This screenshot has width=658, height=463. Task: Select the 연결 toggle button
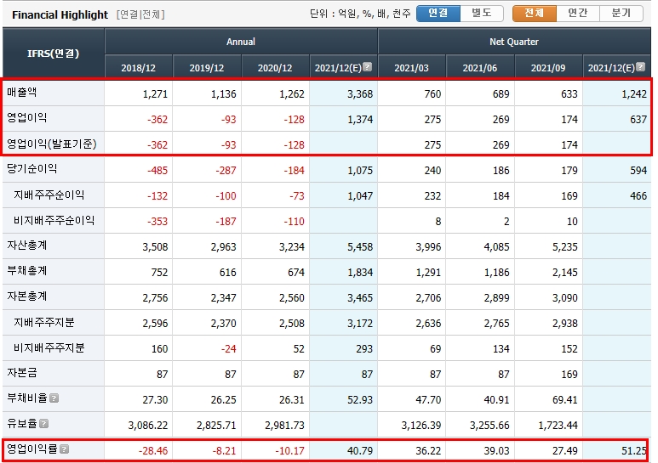pyautogui.click(x=438, y=14)
